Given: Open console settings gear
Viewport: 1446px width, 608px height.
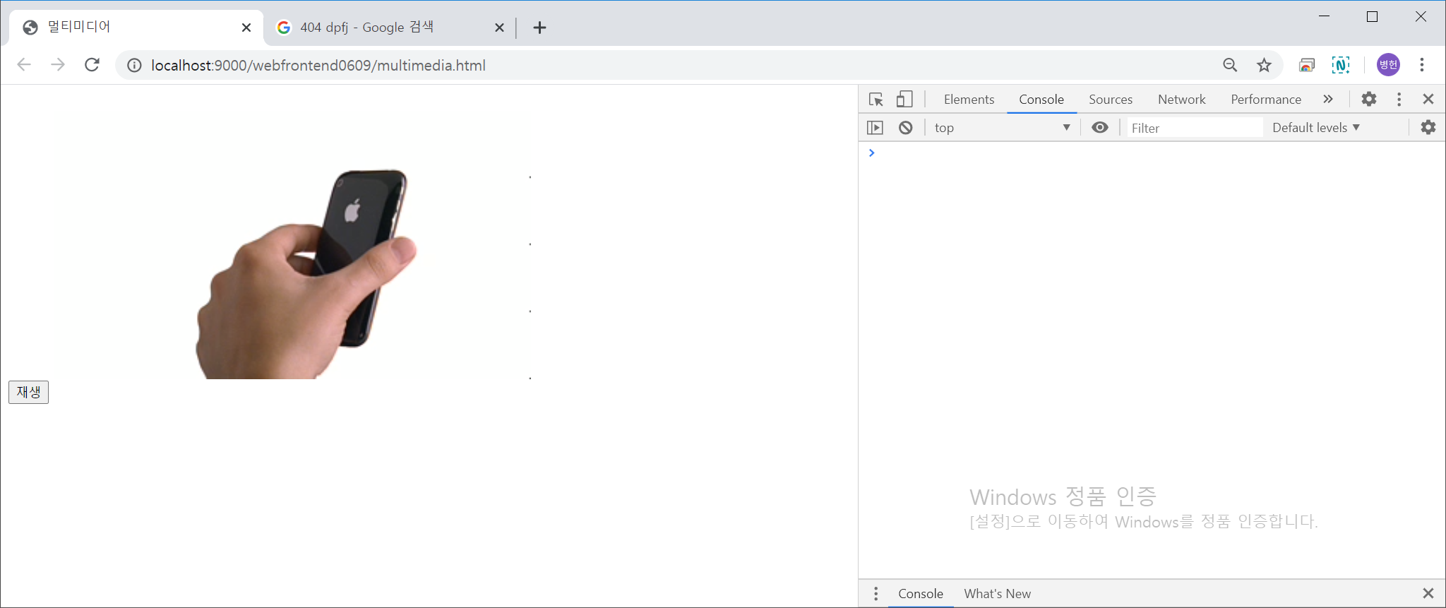Looking at the screenshot, I should 1428,127.
